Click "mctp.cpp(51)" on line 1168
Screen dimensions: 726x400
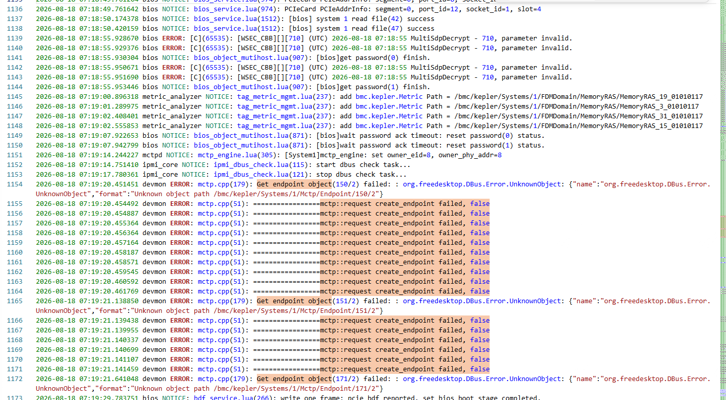pos(221,340)
